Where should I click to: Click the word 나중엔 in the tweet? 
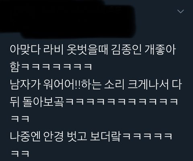25,137
